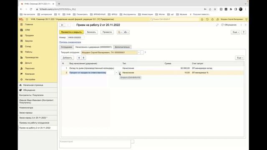Expand the top Еще menu
Image resolution: width=267 pixels, height=150 pixels.
pyautogui.click(x=235, y=32)
